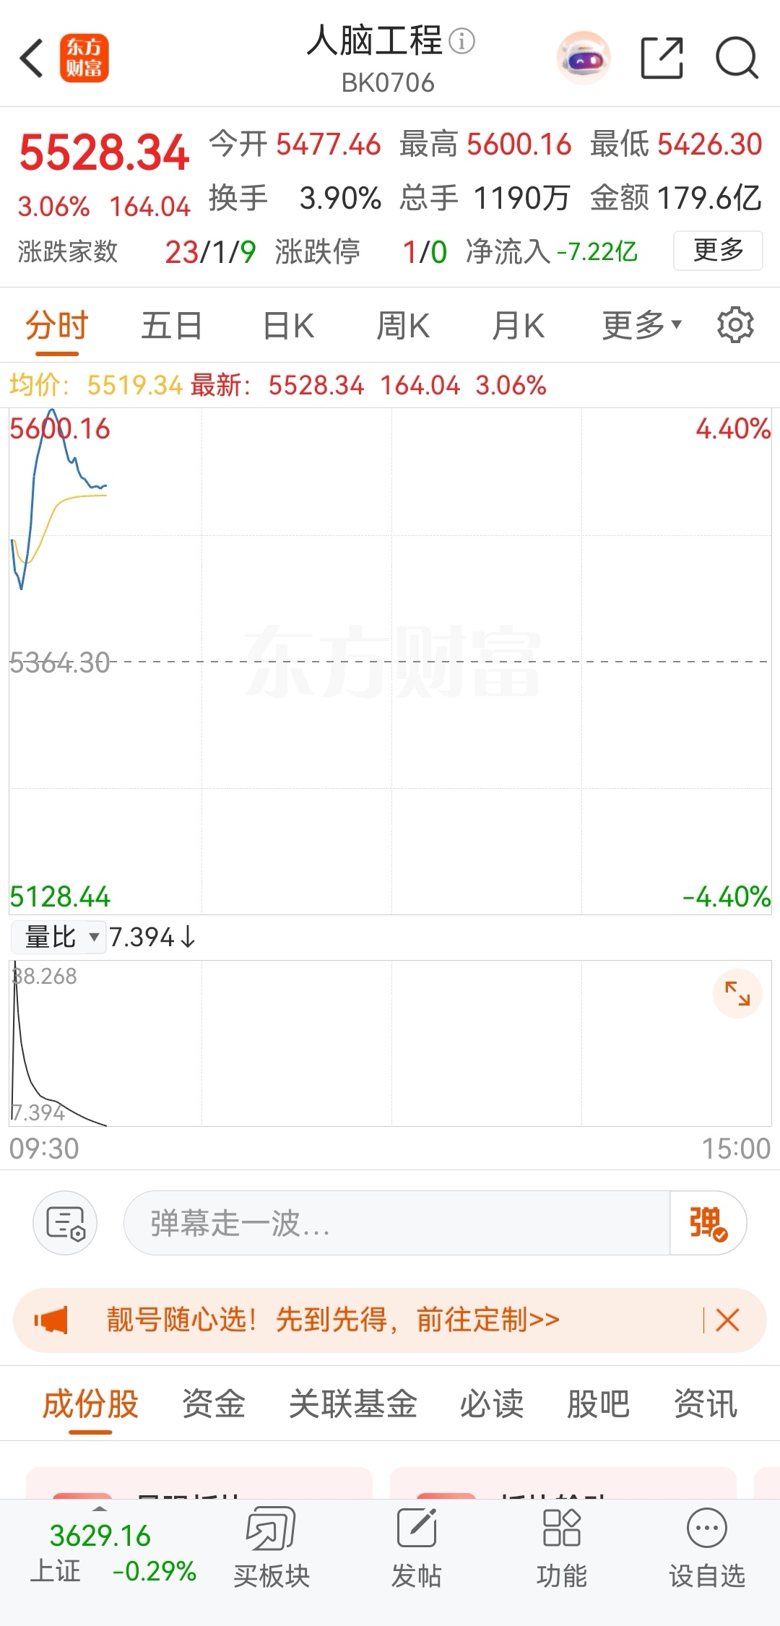Image resolution: width=780 pixels, height=1626 pixels.
Task: Open the 买板块 button
Action: point(272,1548)
